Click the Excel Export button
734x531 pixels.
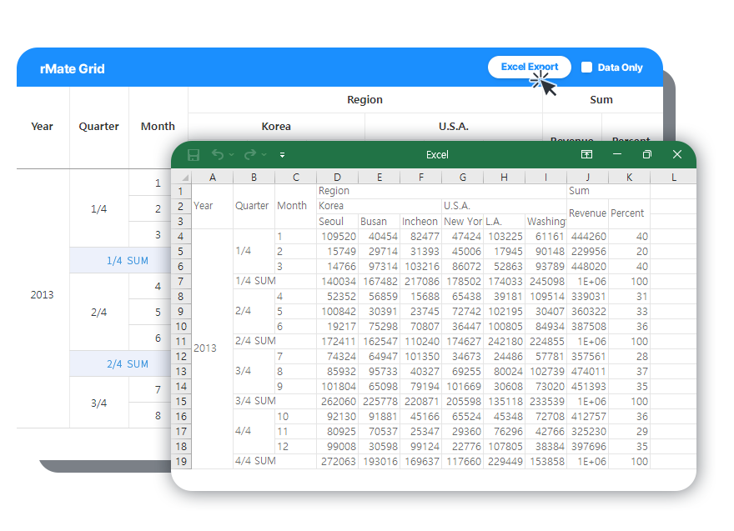click(529, 68)
